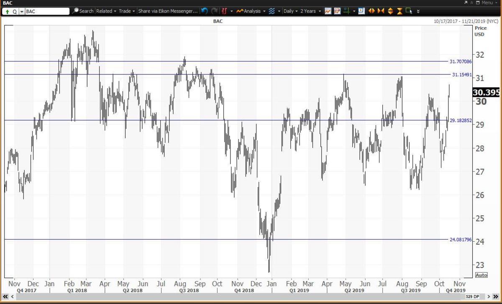Toggle the Auto price scale button

pyautogui.click(x=481, y=275)
